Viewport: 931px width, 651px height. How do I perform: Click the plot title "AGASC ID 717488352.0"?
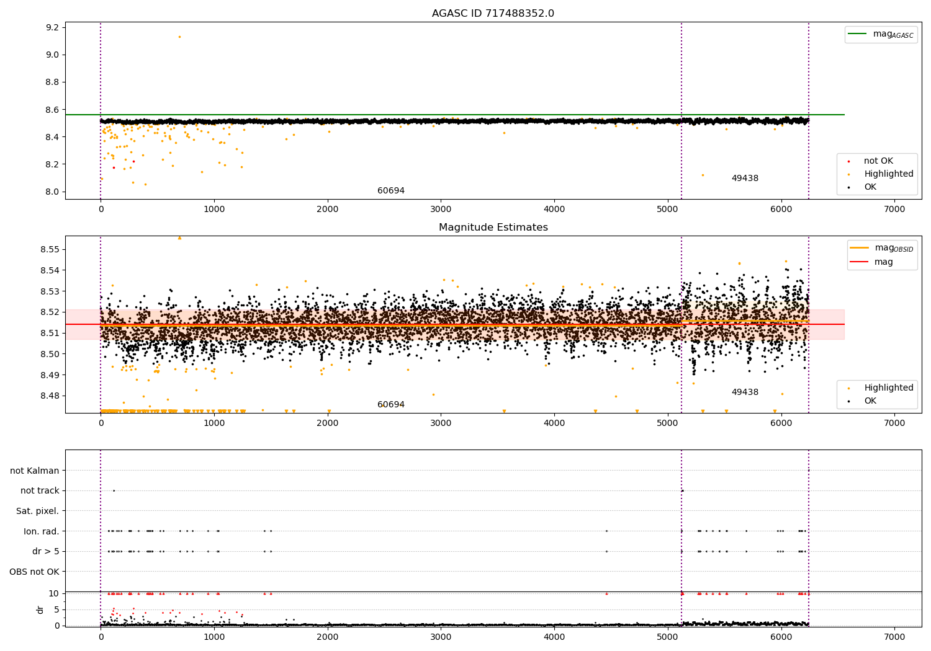(x=493, y=13)
